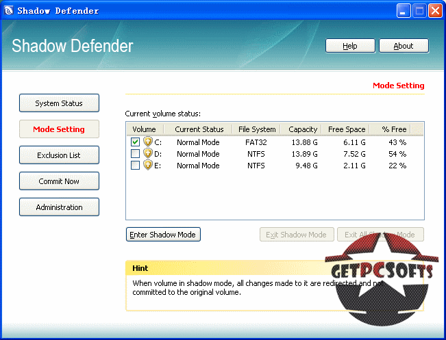Select the C: volume label
Image resolution: width=446 pixels, height=340 pixels.
(x=158, y=142)
